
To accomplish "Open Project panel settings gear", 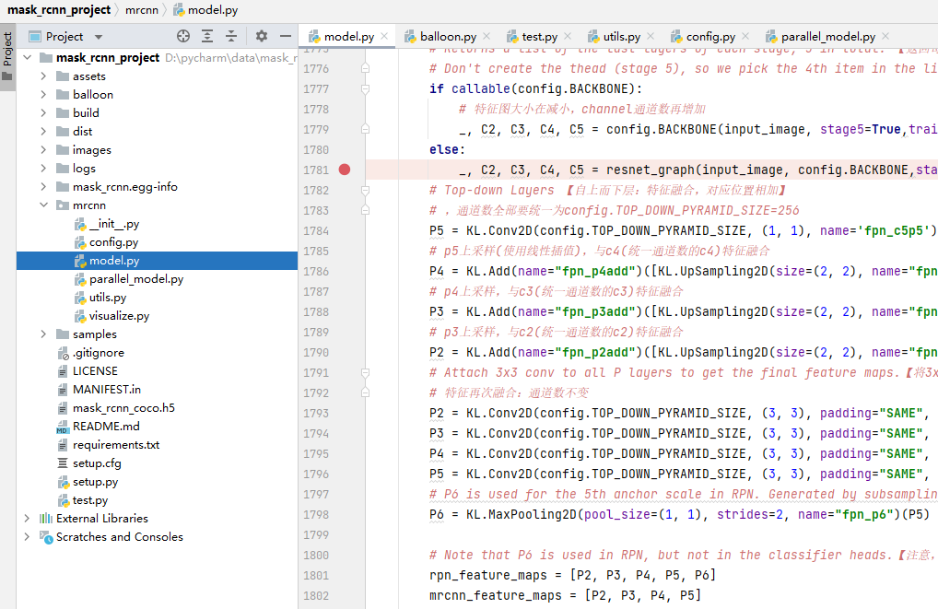I will [x=262, y=37].
